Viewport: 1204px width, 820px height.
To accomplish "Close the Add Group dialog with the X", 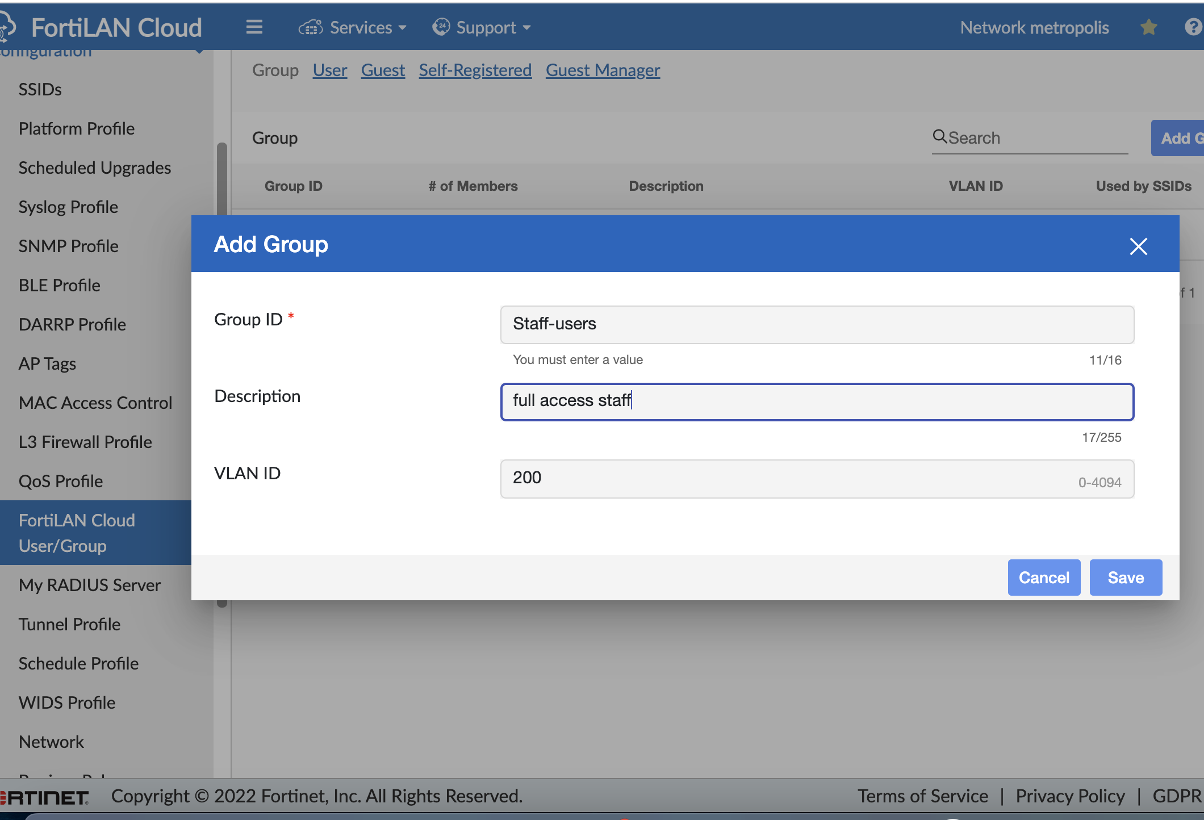I will 1138,246.
